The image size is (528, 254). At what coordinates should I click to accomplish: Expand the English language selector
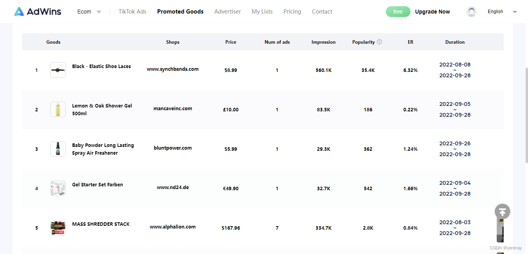502,12
